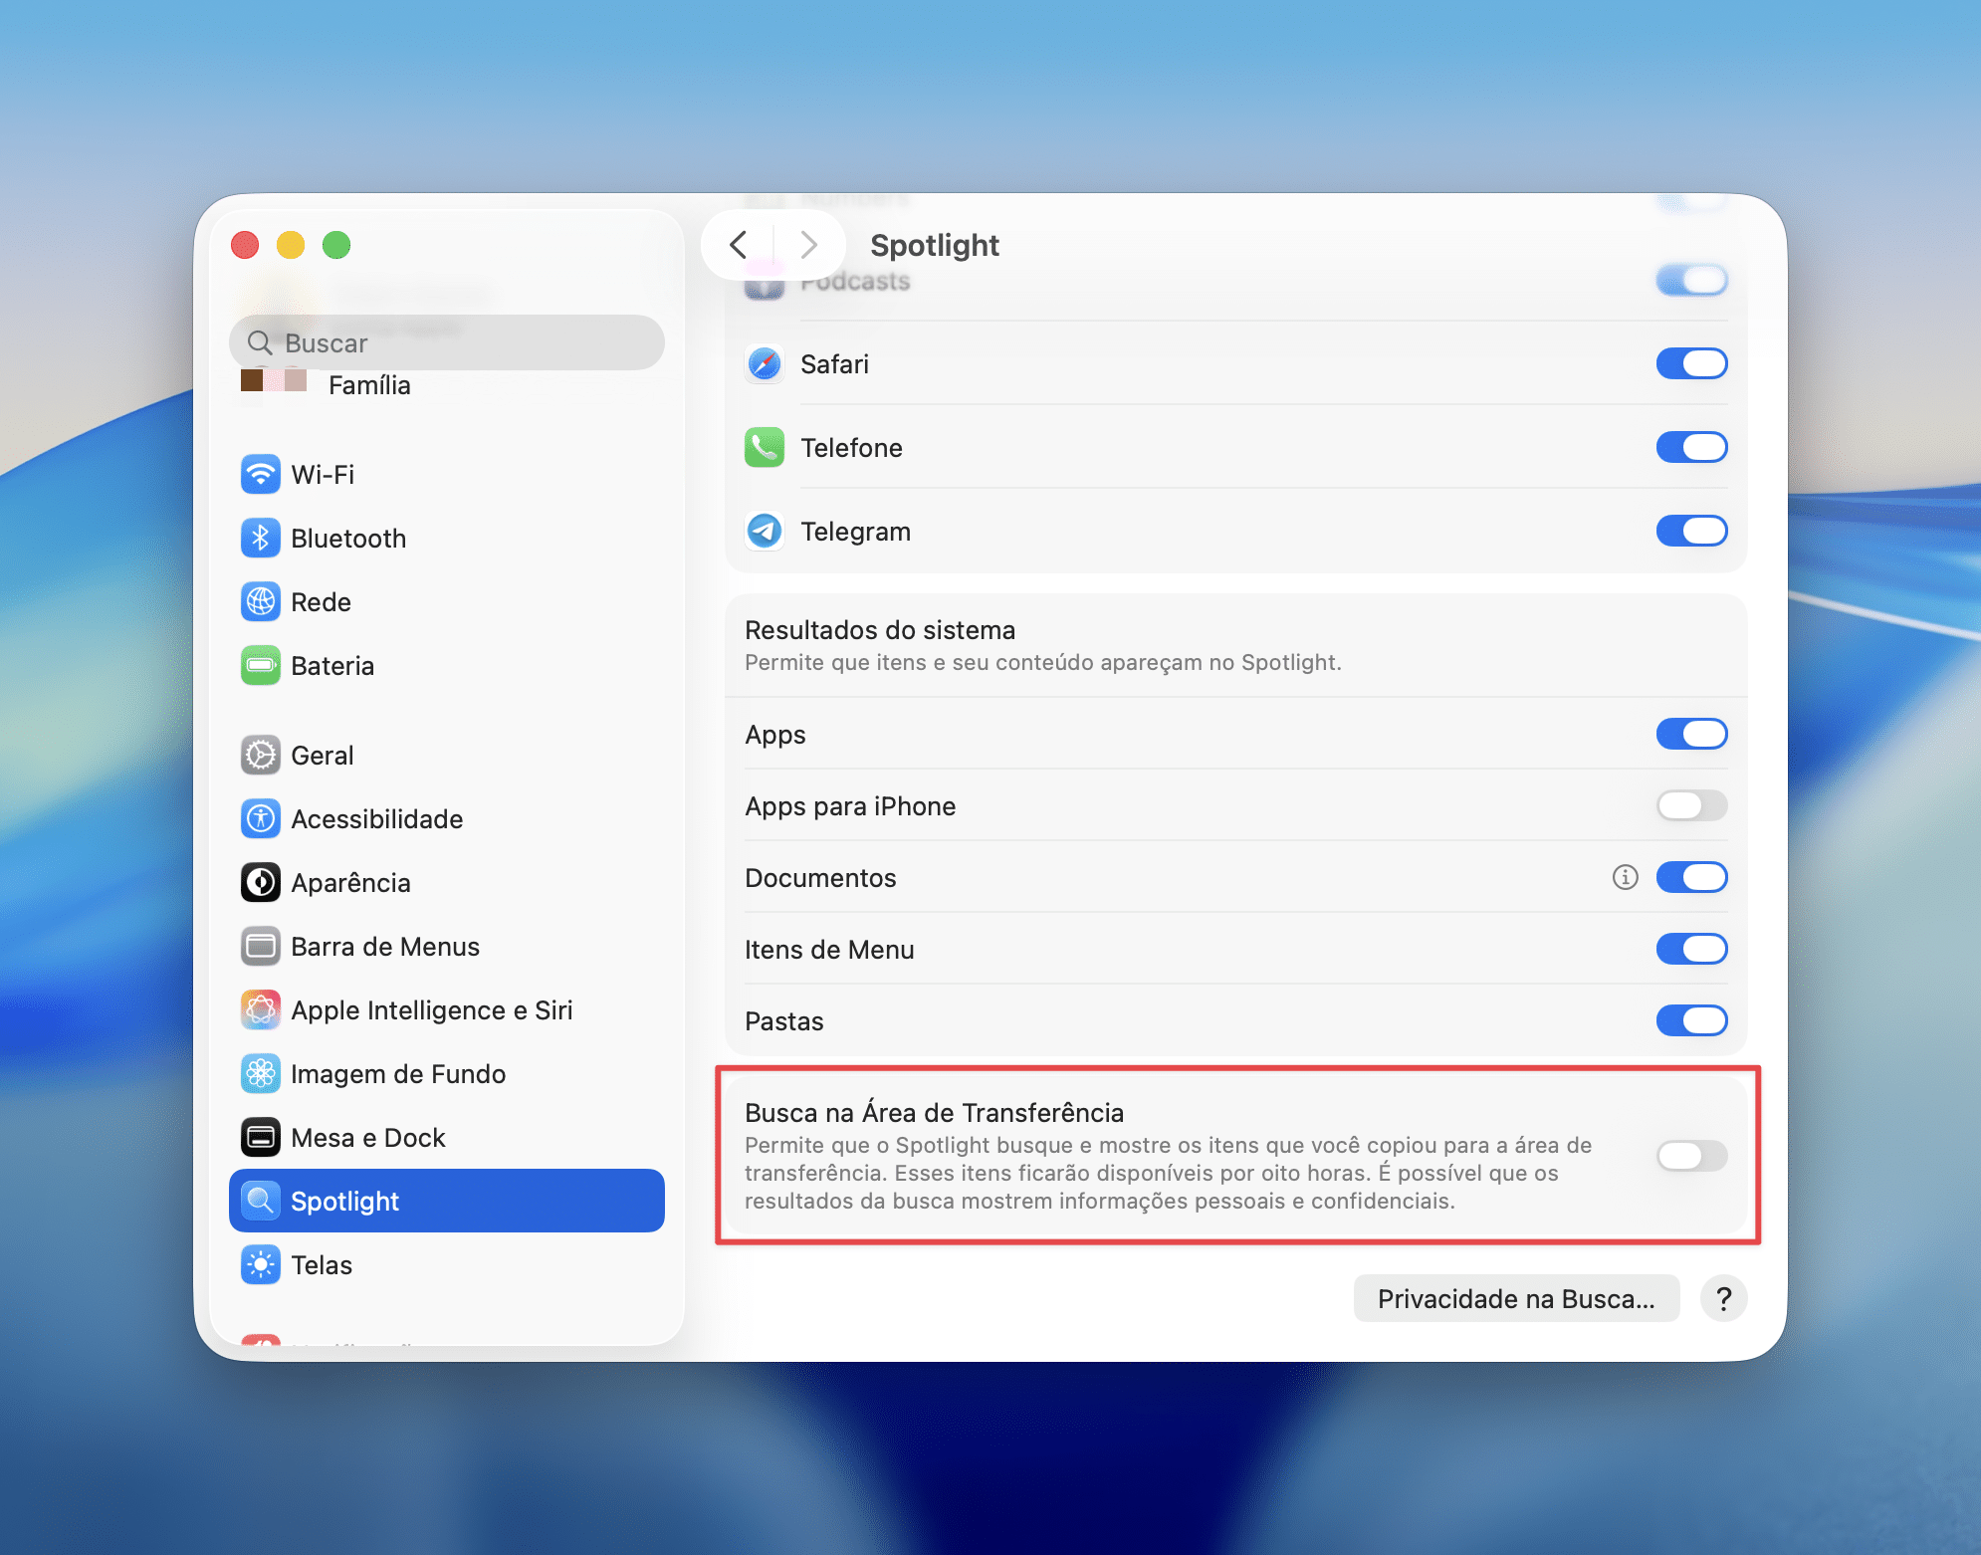Select the Bluetooth icon in sidebar

pyautogui.click(x=260, y=539)
